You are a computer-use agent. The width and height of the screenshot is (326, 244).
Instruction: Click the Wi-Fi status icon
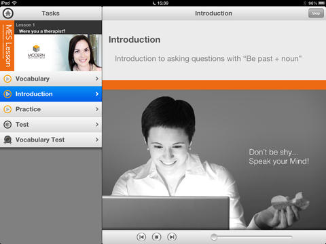15,3
